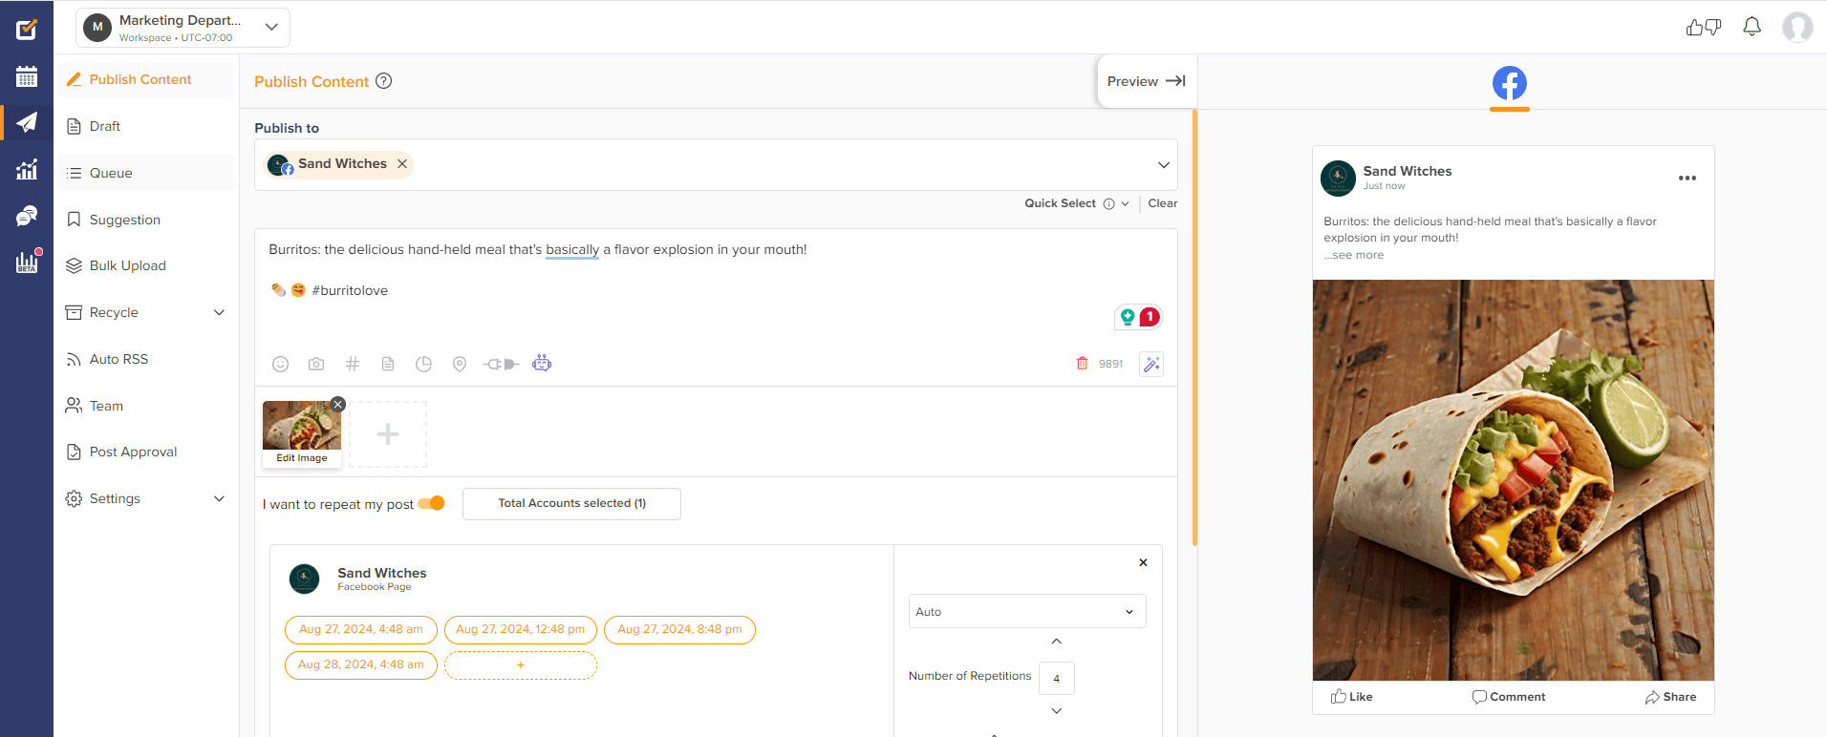The width and height of the screenshot is (1827, 737).
Task: Click the camera add media icon
Action: pos(316,364)
